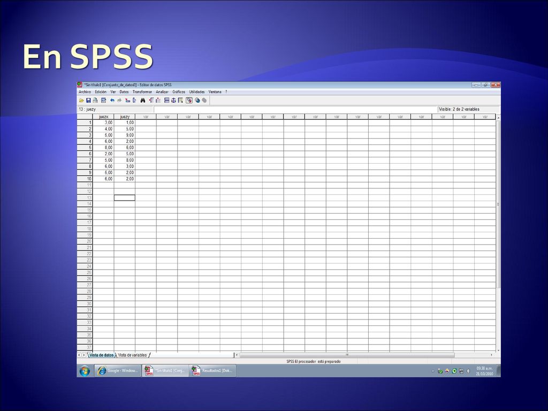Click the scroll right arrow of horizontal scrollbar
This screenshot has height=411, width=548.
pyautogui.click(x=491, y=355)
